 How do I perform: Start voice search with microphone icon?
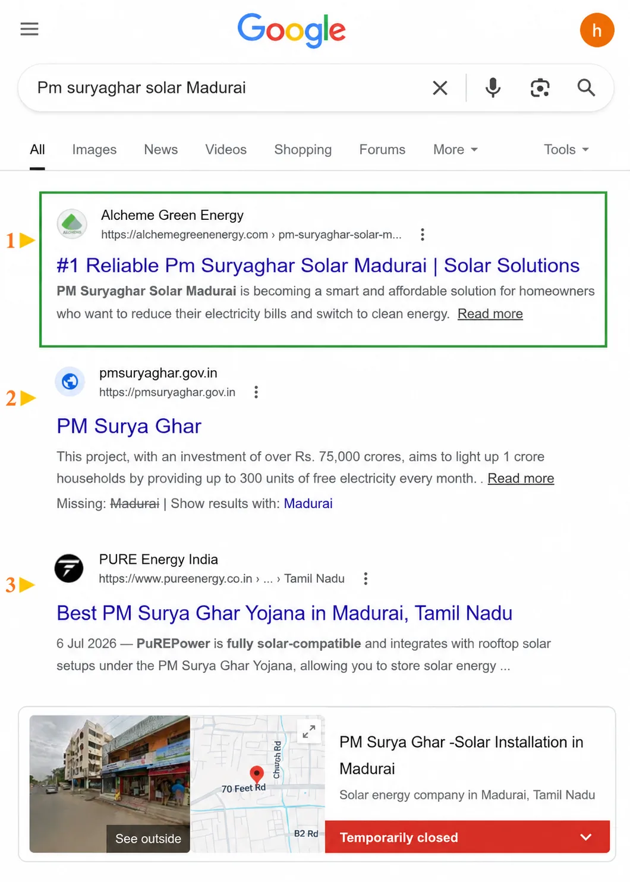pos(493,88)
